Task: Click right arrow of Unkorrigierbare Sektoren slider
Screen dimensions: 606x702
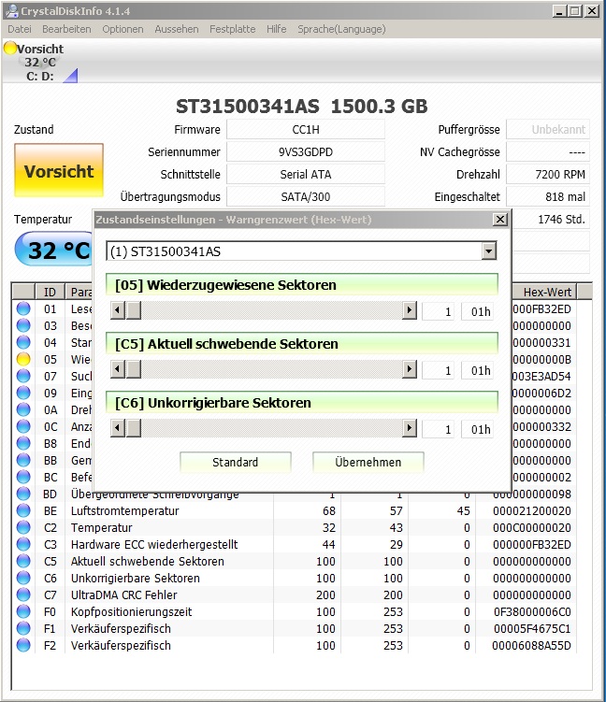Action: tap(409, 428)
